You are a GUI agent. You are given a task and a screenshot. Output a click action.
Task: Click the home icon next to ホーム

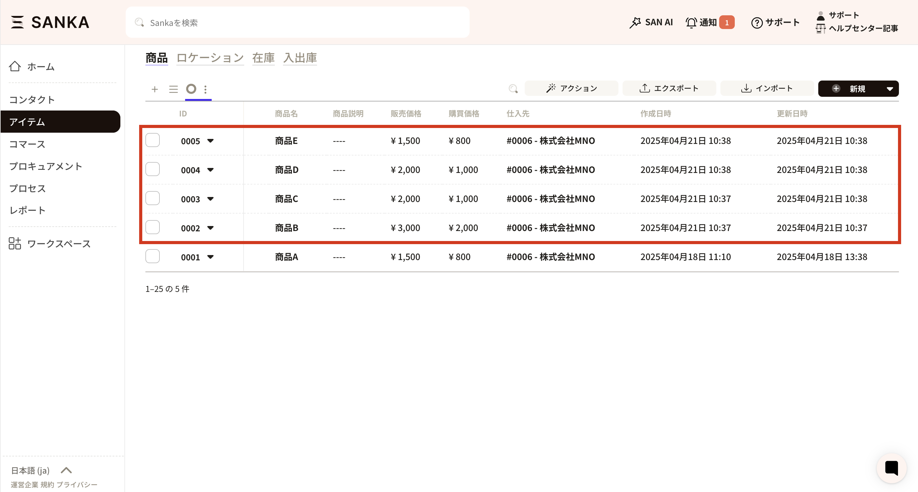(x=15, y=66)
